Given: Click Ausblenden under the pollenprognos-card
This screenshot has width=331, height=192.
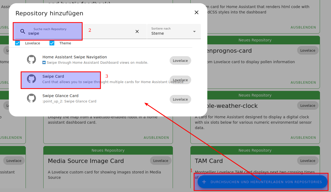Looking at the screenshot, I should [x=303, y=82].
